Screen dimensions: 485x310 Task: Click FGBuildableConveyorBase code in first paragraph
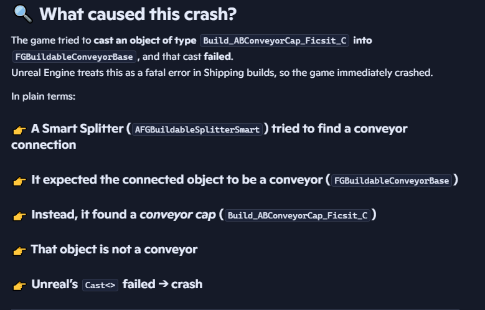pyautogui.click(x=73, y=57)
